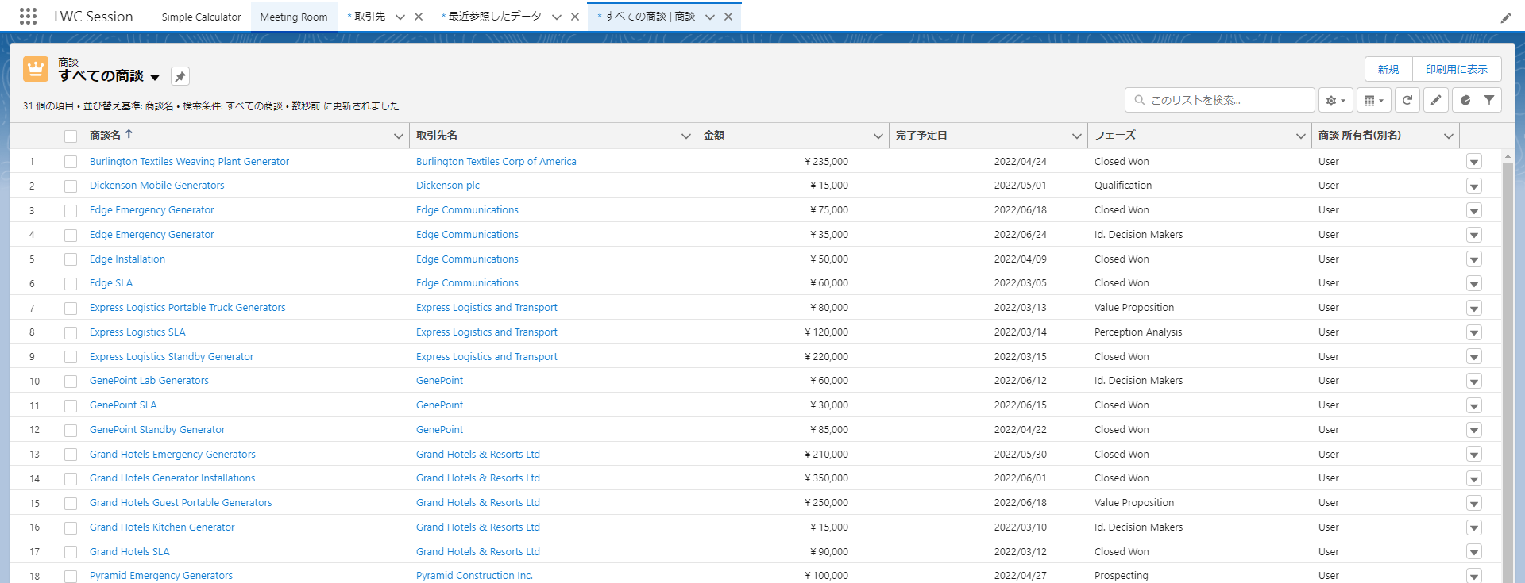This screenshot has height=583, width=1525.
Task: Open the App Launcher grid icon
Action: tap(28, 17)
